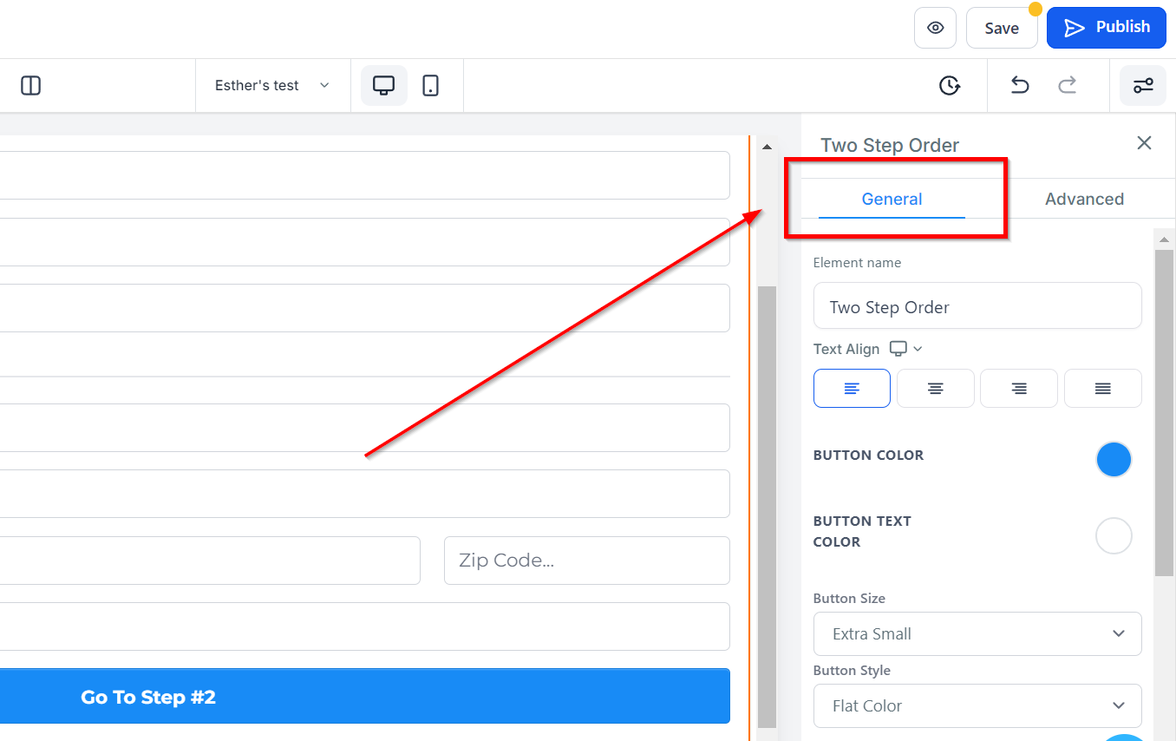Open page preview with the eye icon

[935, 28]
